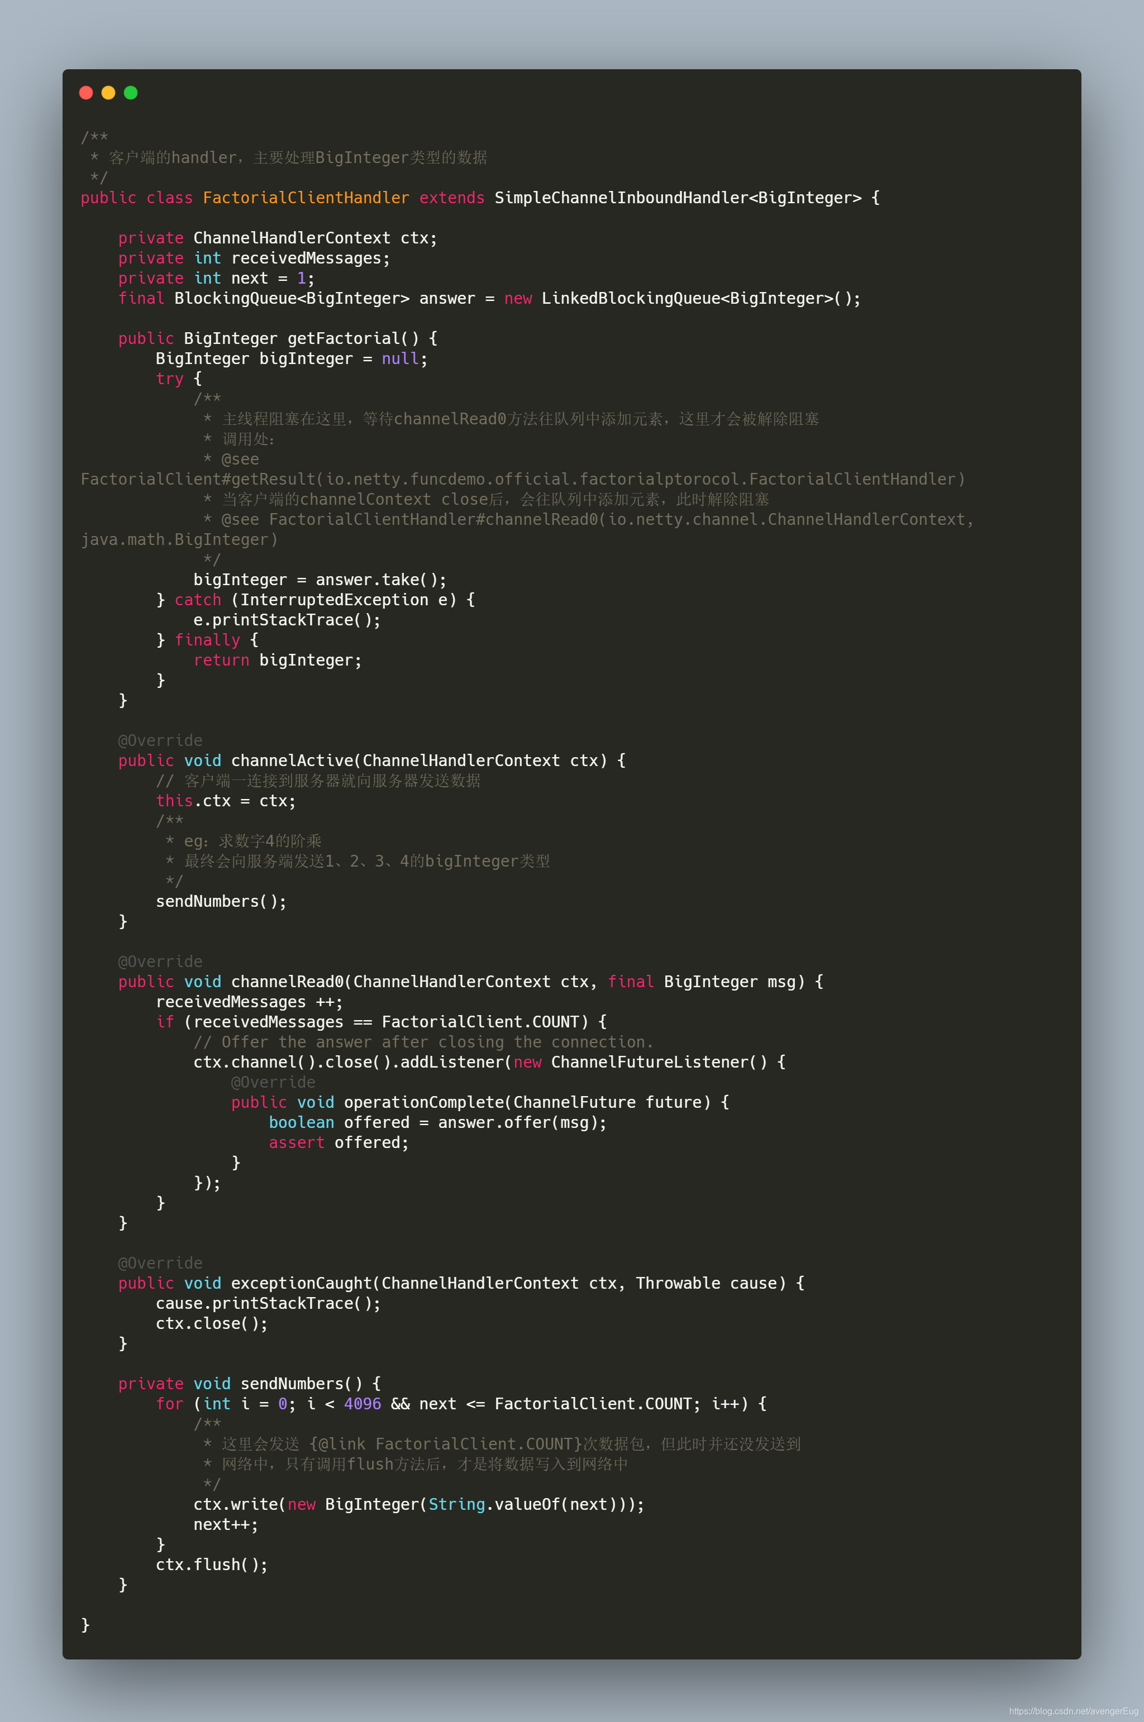
Task: Click 'BigInteger bigInteger = null;' line
Action: click(x=292, y=359)
